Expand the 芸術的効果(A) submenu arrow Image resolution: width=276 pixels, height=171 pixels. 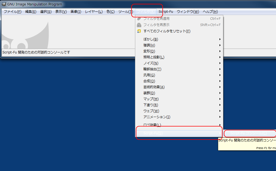click(x=220, y=87)
